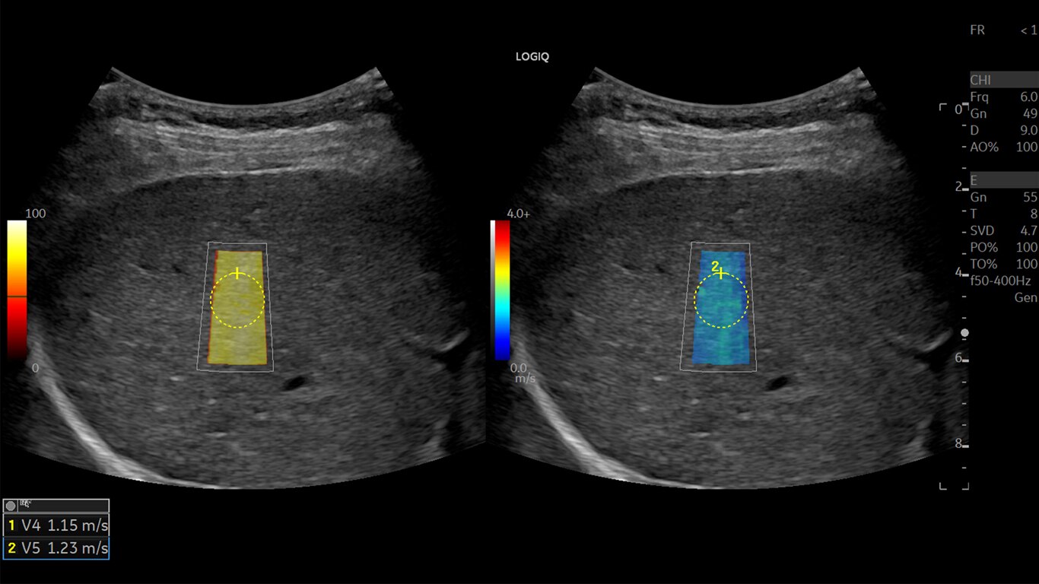Screen dimensions: 1039x584
Task: Click the bottom-right corner bracket marker
Action: point(964,485)
